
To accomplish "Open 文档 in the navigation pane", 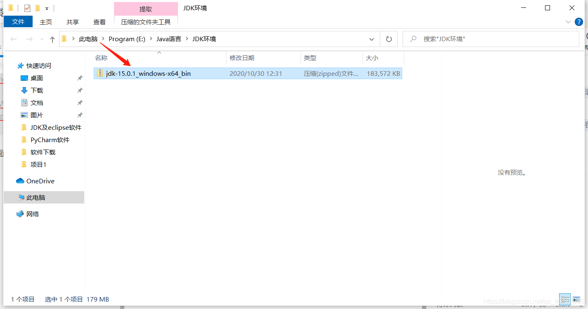I will click(37, 103).
